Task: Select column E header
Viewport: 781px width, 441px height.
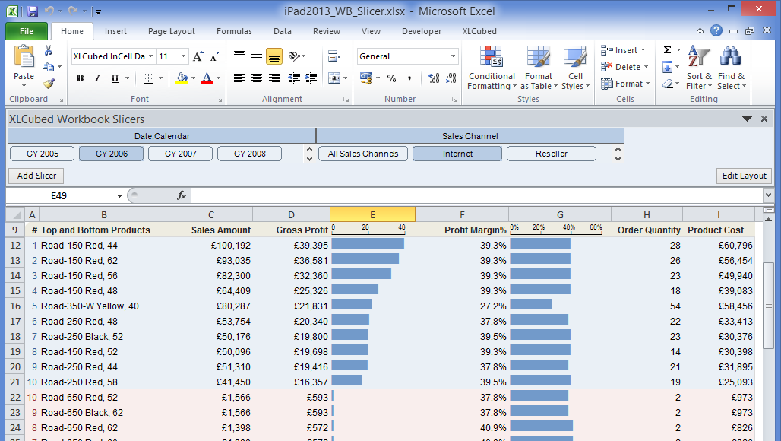Action: coord(372,214)
